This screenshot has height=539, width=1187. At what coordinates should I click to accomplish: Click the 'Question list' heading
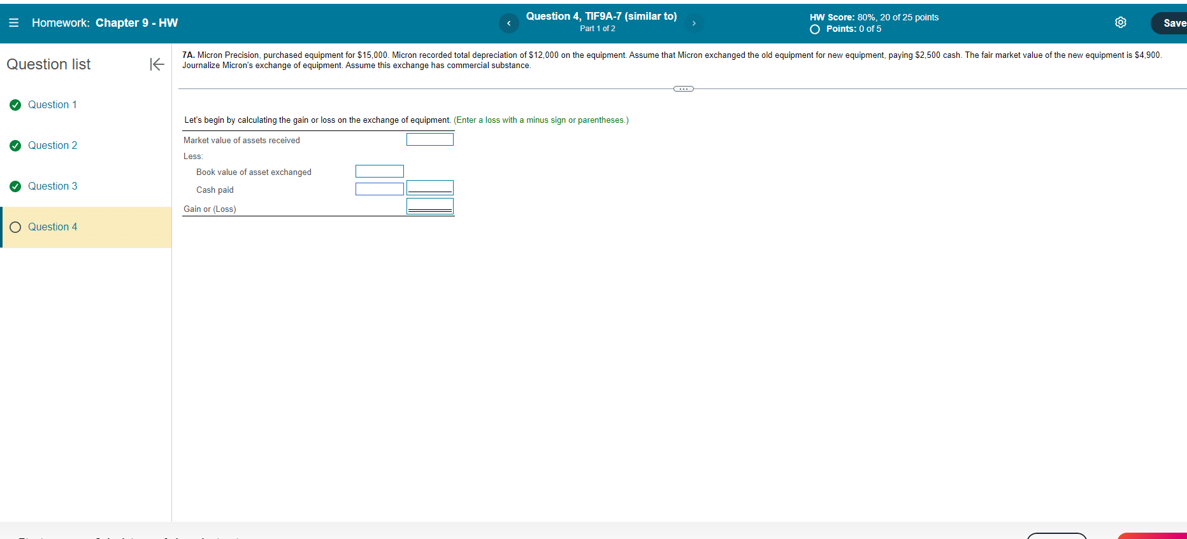(x=48, y=64)
